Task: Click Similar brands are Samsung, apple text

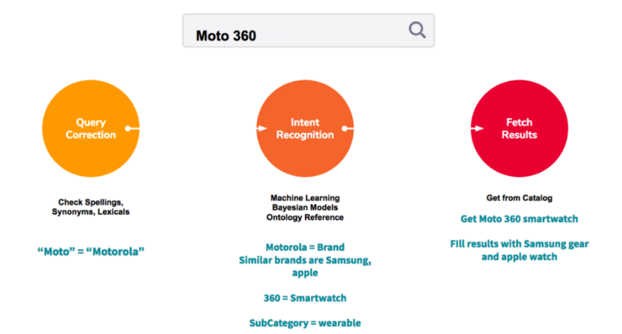Action: click(305, 266)
